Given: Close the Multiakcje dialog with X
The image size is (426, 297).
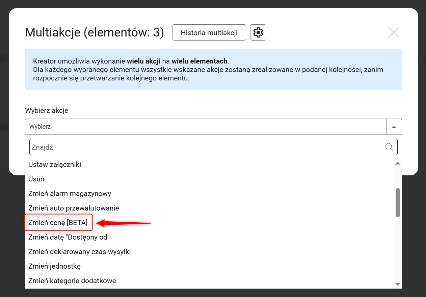Looking at the screenshot, I should [x=394, y=32].
